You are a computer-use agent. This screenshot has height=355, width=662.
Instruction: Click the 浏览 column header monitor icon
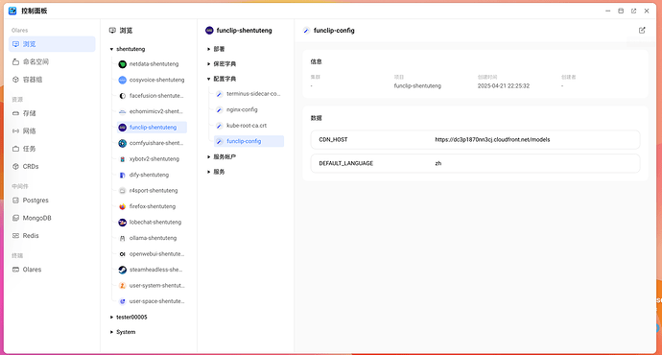tap(112, 31)
